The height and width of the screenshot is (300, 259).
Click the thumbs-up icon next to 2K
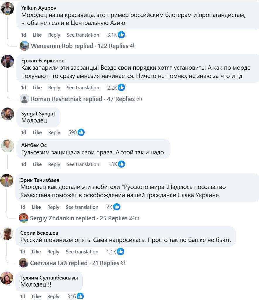[x=117, y=207]
